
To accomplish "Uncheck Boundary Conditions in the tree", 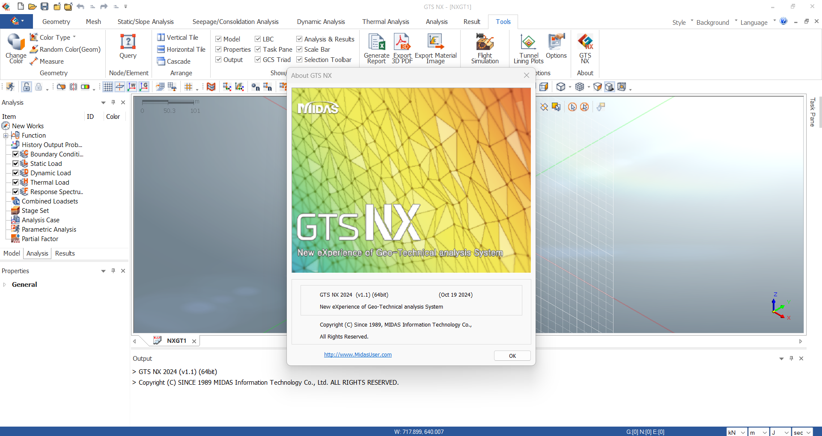I will tap(15, 154).
